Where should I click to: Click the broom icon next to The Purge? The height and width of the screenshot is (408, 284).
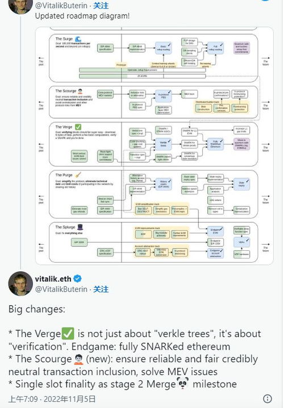click(x=78, y=175)
